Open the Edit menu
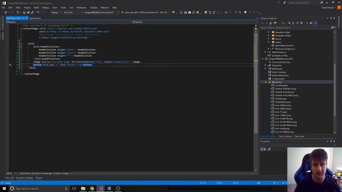The height and width of the screenshot is (192, 342). point(10,7)
